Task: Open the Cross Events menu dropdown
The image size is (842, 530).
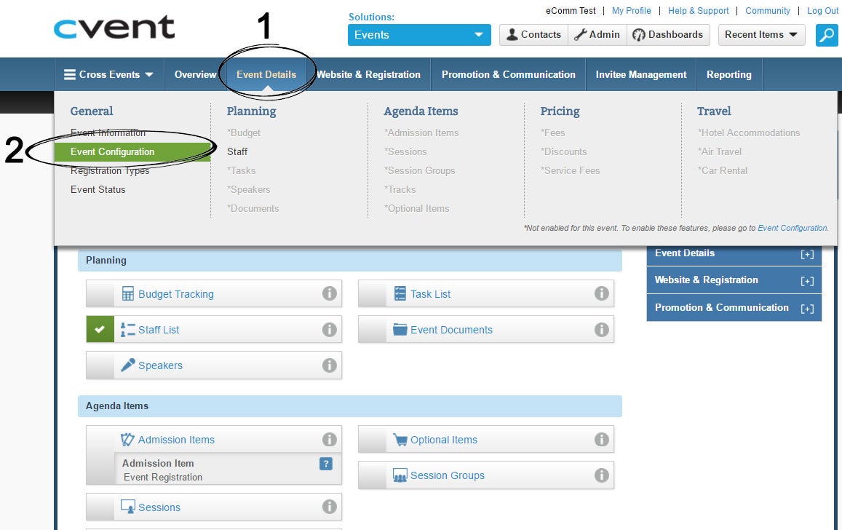Action: pos(109,75)
